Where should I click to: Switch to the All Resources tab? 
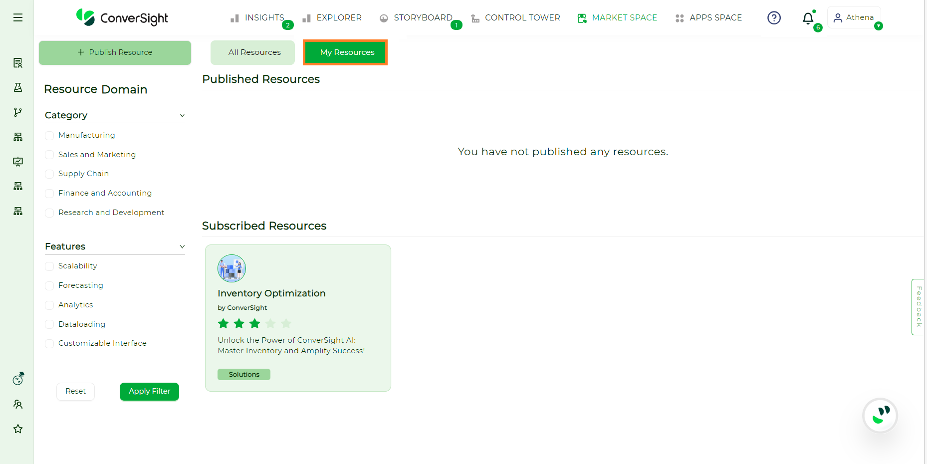(253, 52)
